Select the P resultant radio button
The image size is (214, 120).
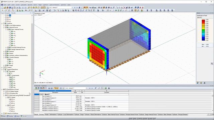click(8, 73)
